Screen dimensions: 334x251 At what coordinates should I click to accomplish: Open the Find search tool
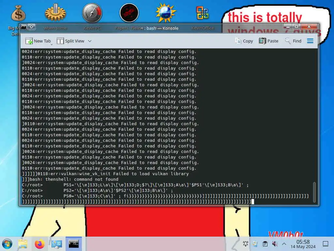[x=293, y=41]
